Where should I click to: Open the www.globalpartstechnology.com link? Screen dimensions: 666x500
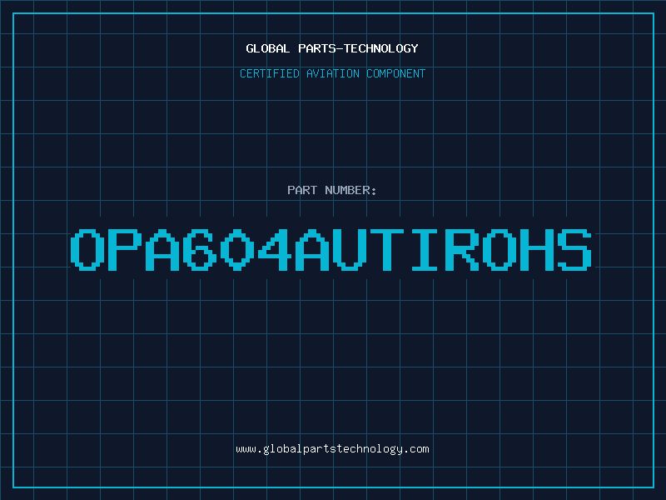(x=332, y=449)
